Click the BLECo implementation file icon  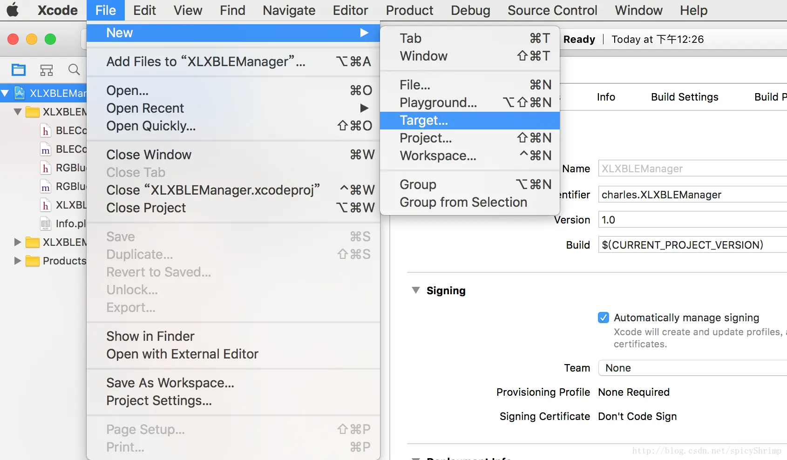pos(46,149)
